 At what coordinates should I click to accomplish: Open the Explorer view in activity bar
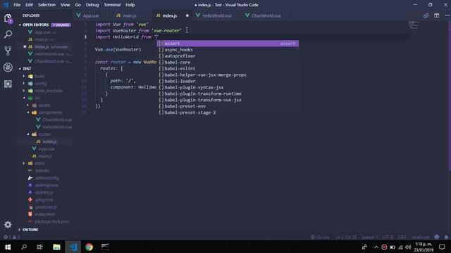coord(8,19)
